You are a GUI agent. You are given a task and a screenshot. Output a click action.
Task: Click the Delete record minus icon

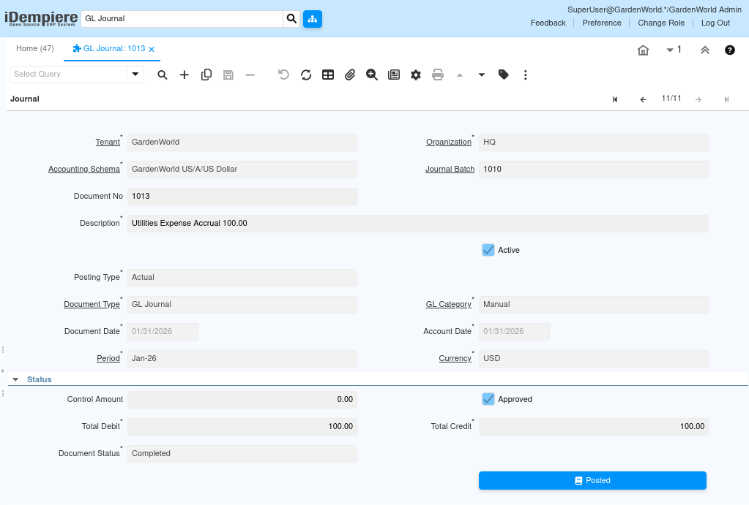pos(250,75)
